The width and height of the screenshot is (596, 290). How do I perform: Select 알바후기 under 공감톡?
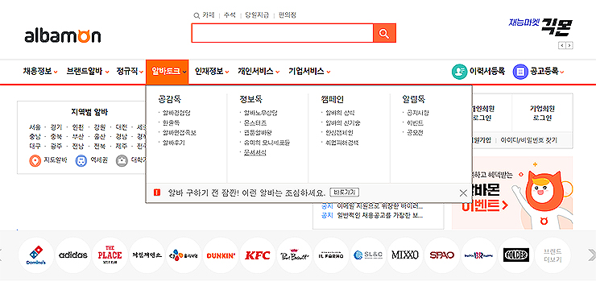coord(174,143)
